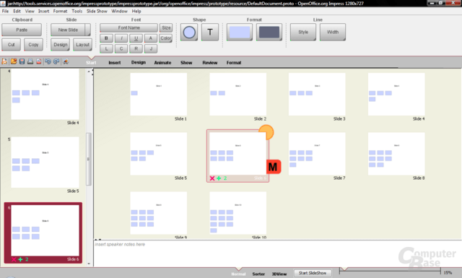Click the Paste button
Image resolution: width=462 pixels, height=278 pixels.
(x=22, y=30)
